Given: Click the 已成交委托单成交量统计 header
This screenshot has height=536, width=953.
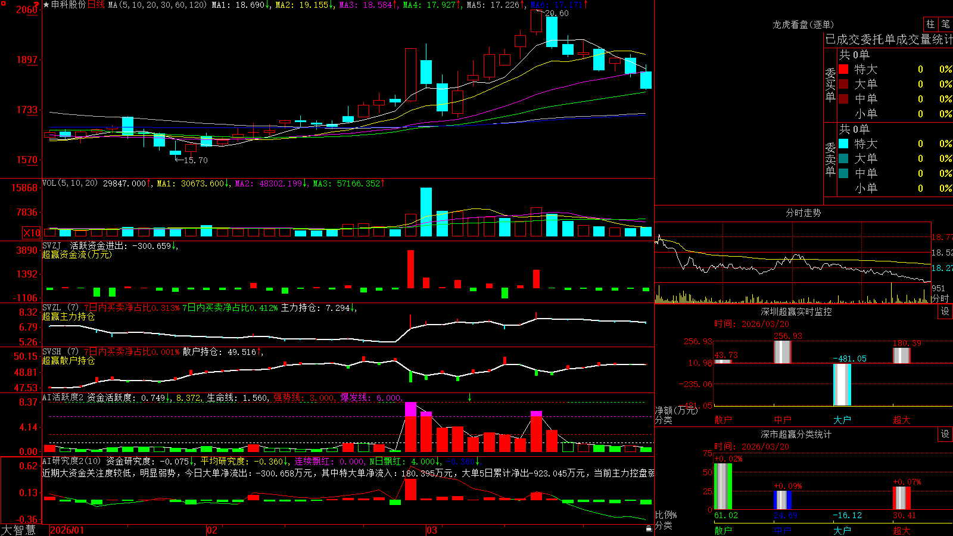Looking at the screenshot, I should (889, 39).
